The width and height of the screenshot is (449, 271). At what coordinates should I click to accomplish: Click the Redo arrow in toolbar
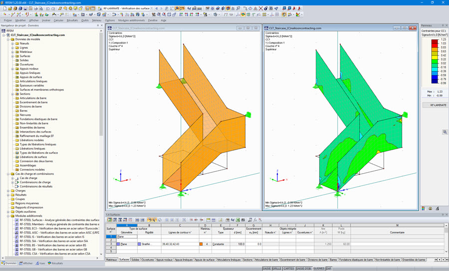pyautogui.click(x=53, y=8)
